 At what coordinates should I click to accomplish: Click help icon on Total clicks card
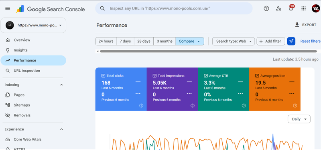[141, 105]
